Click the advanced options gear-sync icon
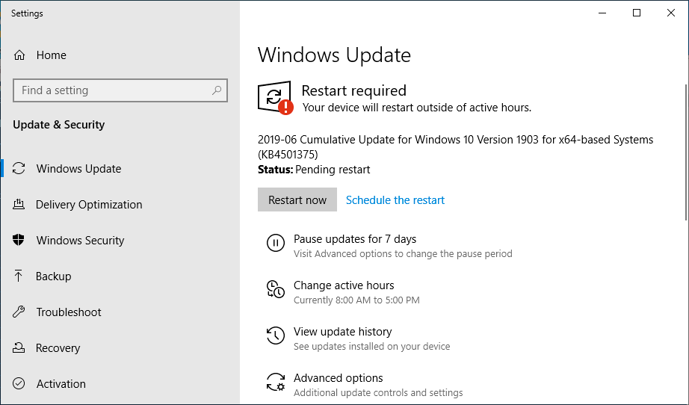Screen dimensions: 689x405 pos(276,382)
